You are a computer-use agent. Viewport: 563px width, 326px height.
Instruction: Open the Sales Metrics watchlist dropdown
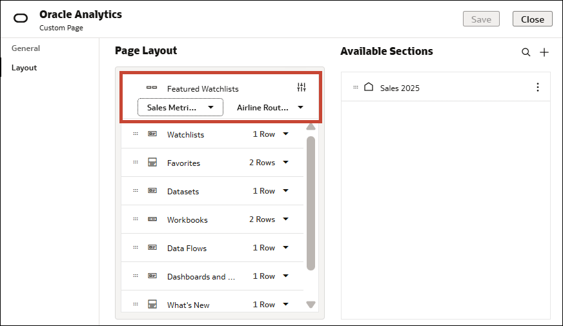[180, 107]
